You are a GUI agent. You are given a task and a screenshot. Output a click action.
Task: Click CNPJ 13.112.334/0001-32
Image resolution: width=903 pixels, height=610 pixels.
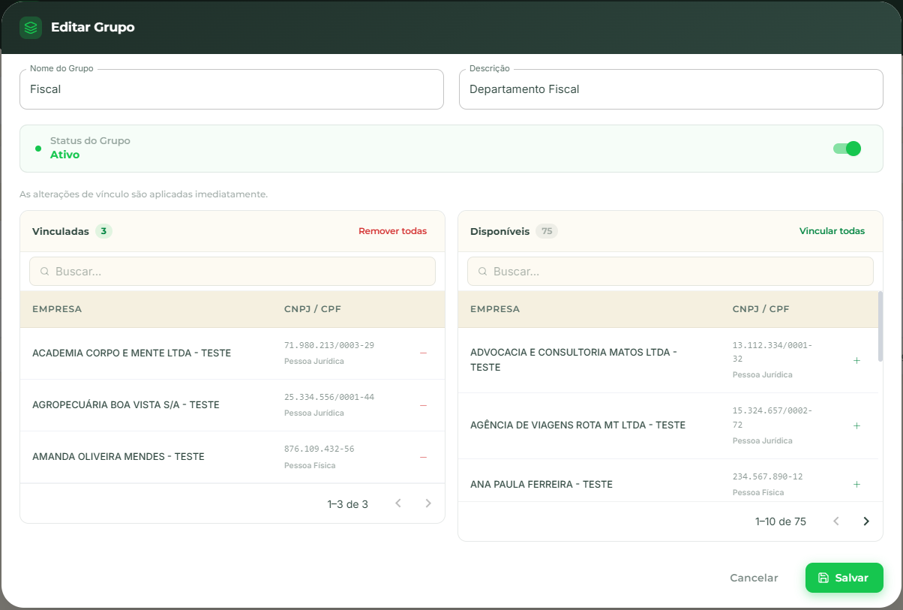tap(772, 352)
